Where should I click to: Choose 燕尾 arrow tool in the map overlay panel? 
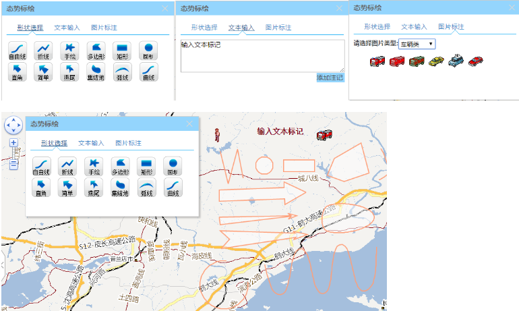pos(94,188)
